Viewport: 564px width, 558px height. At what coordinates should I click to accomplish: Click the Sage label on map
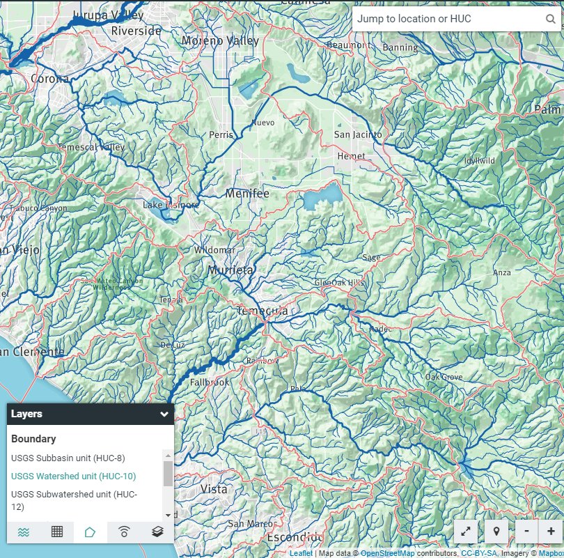pos(371,258)
